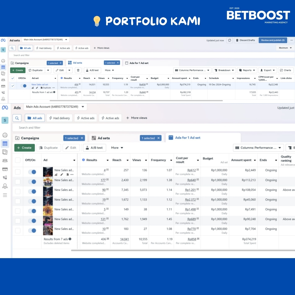
Task: Open the chart icon under first New Sales ad
Action: click(56, 175)
